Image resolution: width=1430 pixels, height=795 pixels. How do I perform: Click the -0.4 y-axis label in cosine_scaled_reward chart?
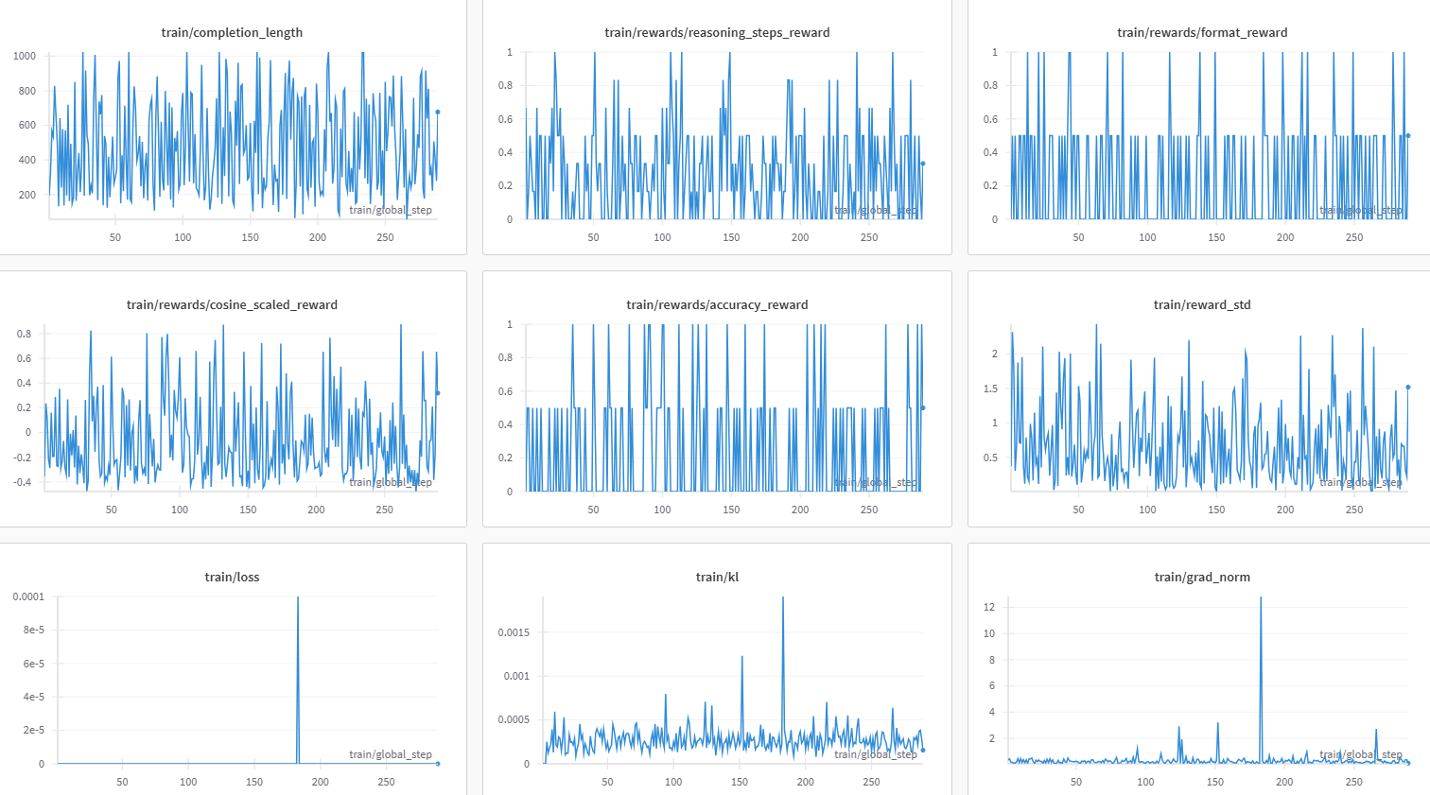21,482
